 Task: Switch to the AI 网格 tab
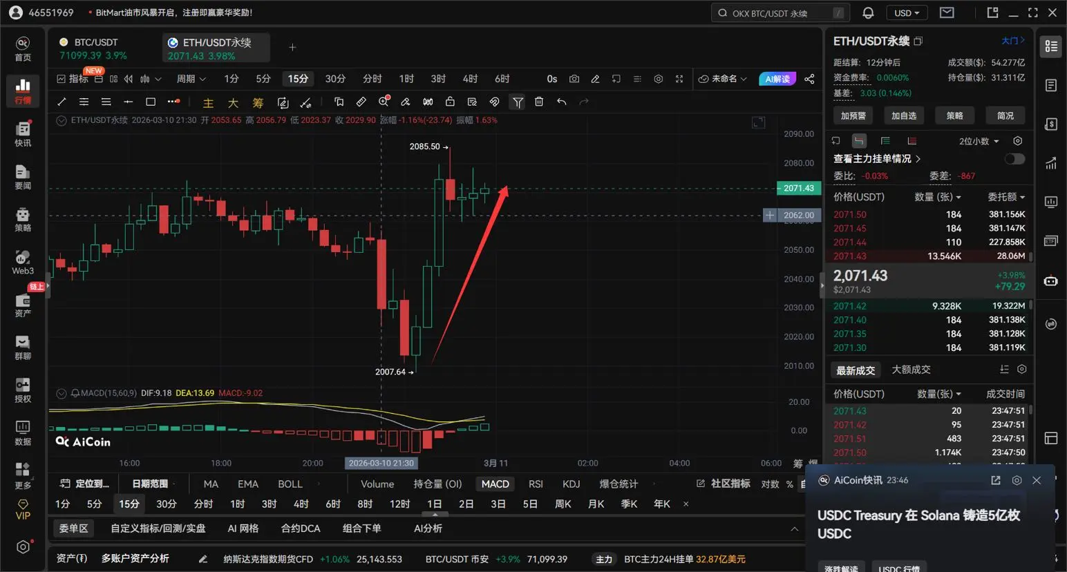pyautogui.click(x=243, y=528)
